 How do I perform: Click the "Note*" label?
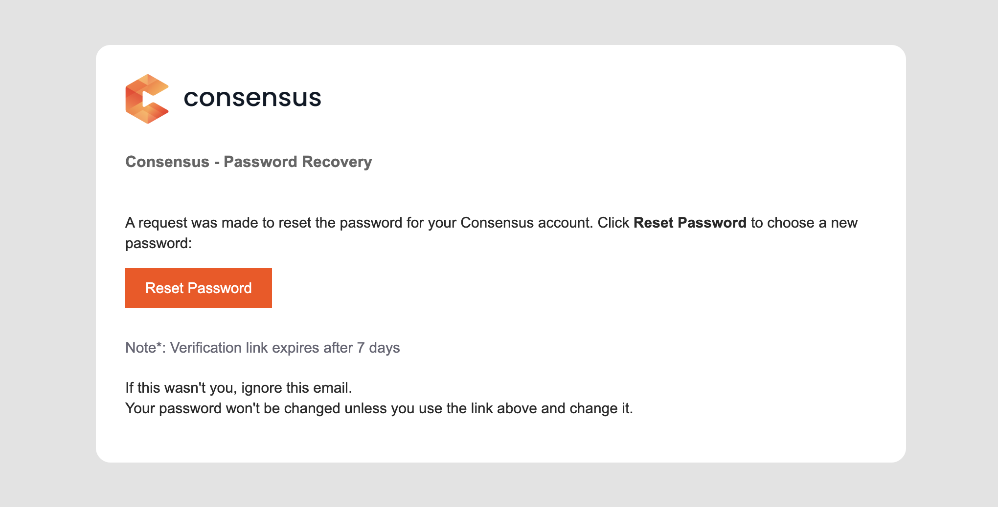click(x=144, y=348)
